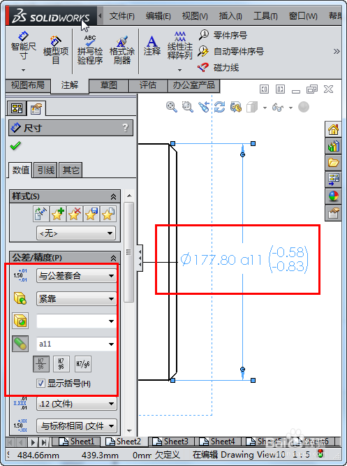This screenshot has width=347, height=466.
Task: Select the 其它 property tab
Action: [x=71, y=170]
